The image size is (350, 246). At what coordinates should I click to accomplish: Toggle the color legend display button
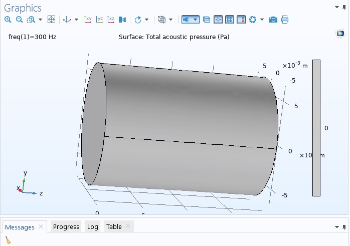[x=241, y=20]
